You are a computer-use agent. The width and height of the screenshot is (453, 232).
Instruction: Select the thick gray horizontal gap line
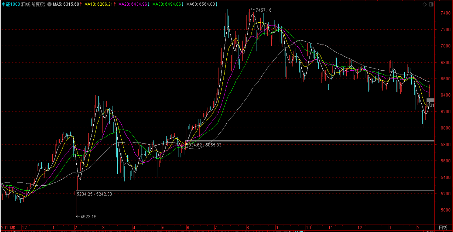point(310,141)
